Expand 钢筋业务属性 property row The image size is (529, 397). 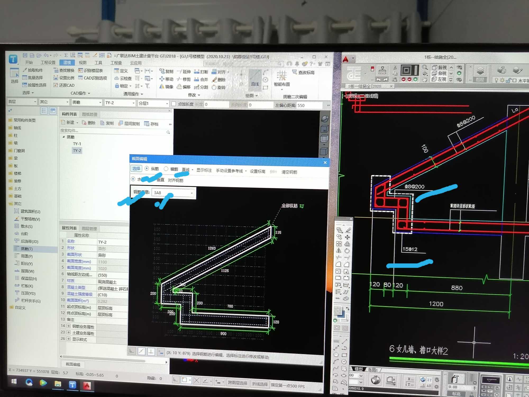click(69, 326)
